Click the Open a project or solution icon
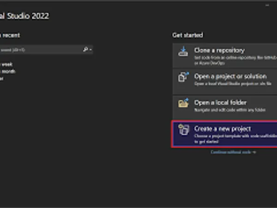The width and height of the screenshot is (277, 208). 183,77
